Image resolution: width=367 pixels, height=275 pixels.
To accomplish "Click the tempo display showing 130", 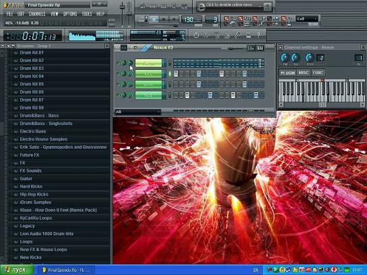I will click(191, 19).
